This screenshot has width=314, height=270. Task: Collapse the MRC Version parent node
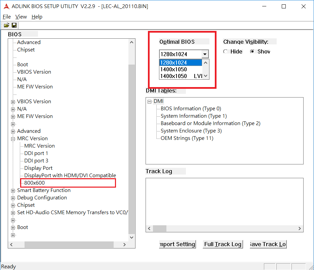[x=13, y=139]
